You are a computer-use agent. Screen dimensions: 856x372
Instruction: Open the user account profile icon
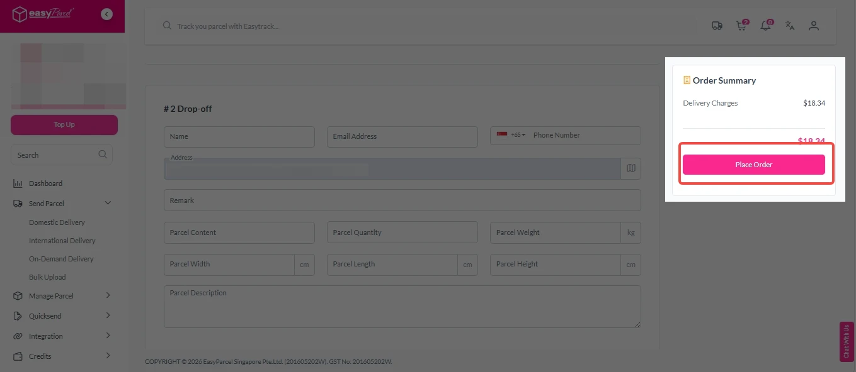(813, 26)
